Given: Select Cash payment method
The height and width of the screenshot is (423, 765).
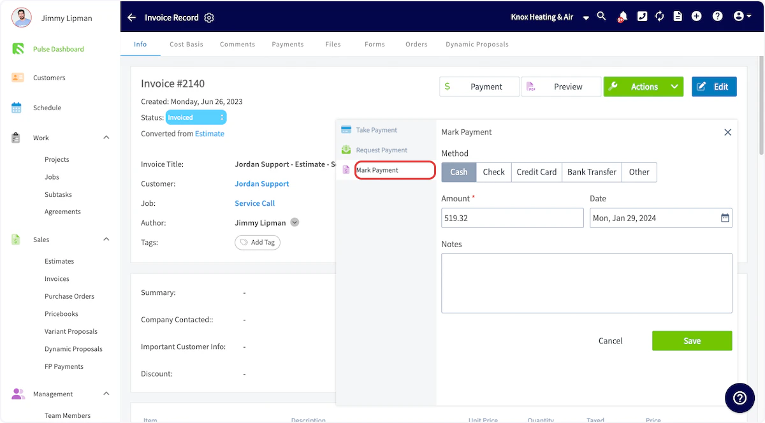Looking at the screenshot, I should point(459,172).
